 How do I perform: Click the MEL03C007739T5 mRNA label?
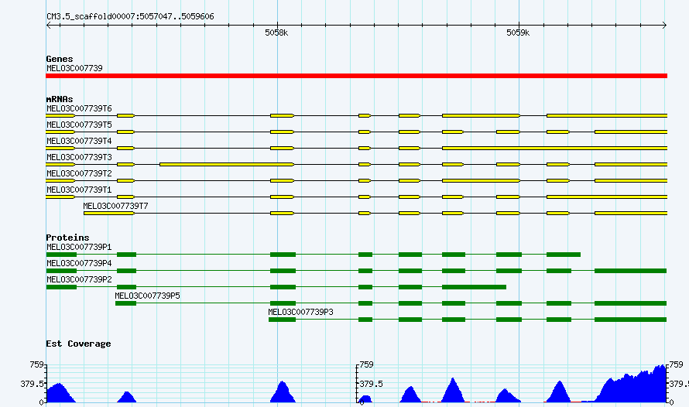click(x=79, y=125)
